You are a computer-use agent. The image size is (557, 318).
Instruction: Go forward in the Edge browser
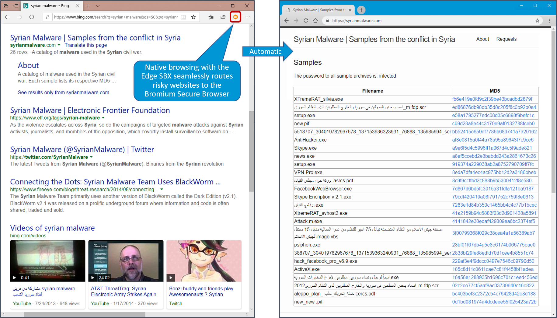click(x=19, y=17)
